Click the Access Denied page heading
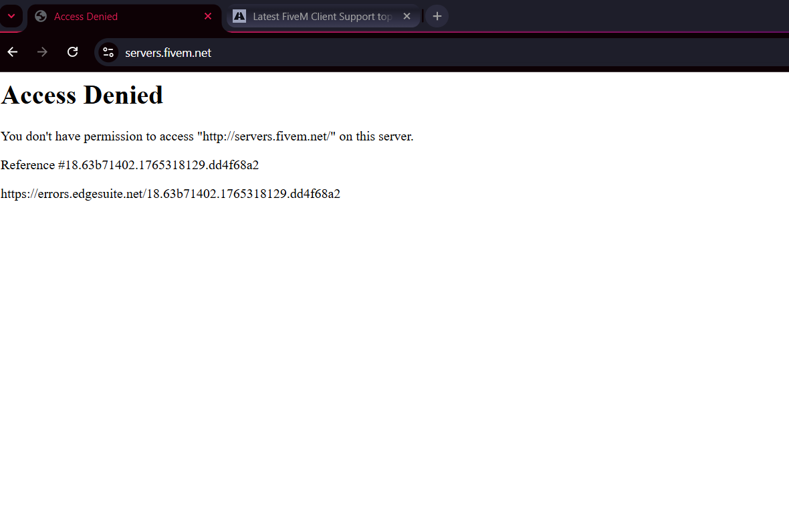 click(x=82, y=95)
